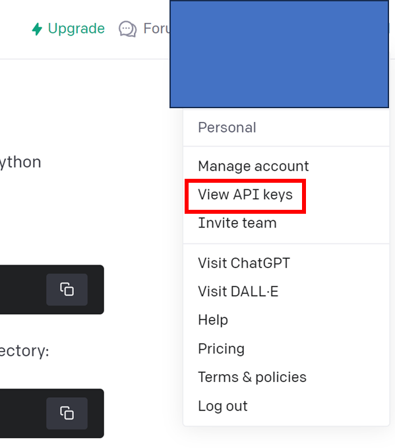Choose Manage account from the menu
The image size is (395, 448).
pyautogui.click(x=253, y=166)
